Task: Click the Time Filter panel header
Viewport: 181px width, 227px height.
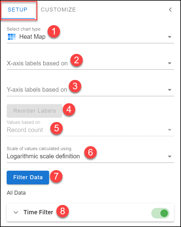Action: [90, 212]
